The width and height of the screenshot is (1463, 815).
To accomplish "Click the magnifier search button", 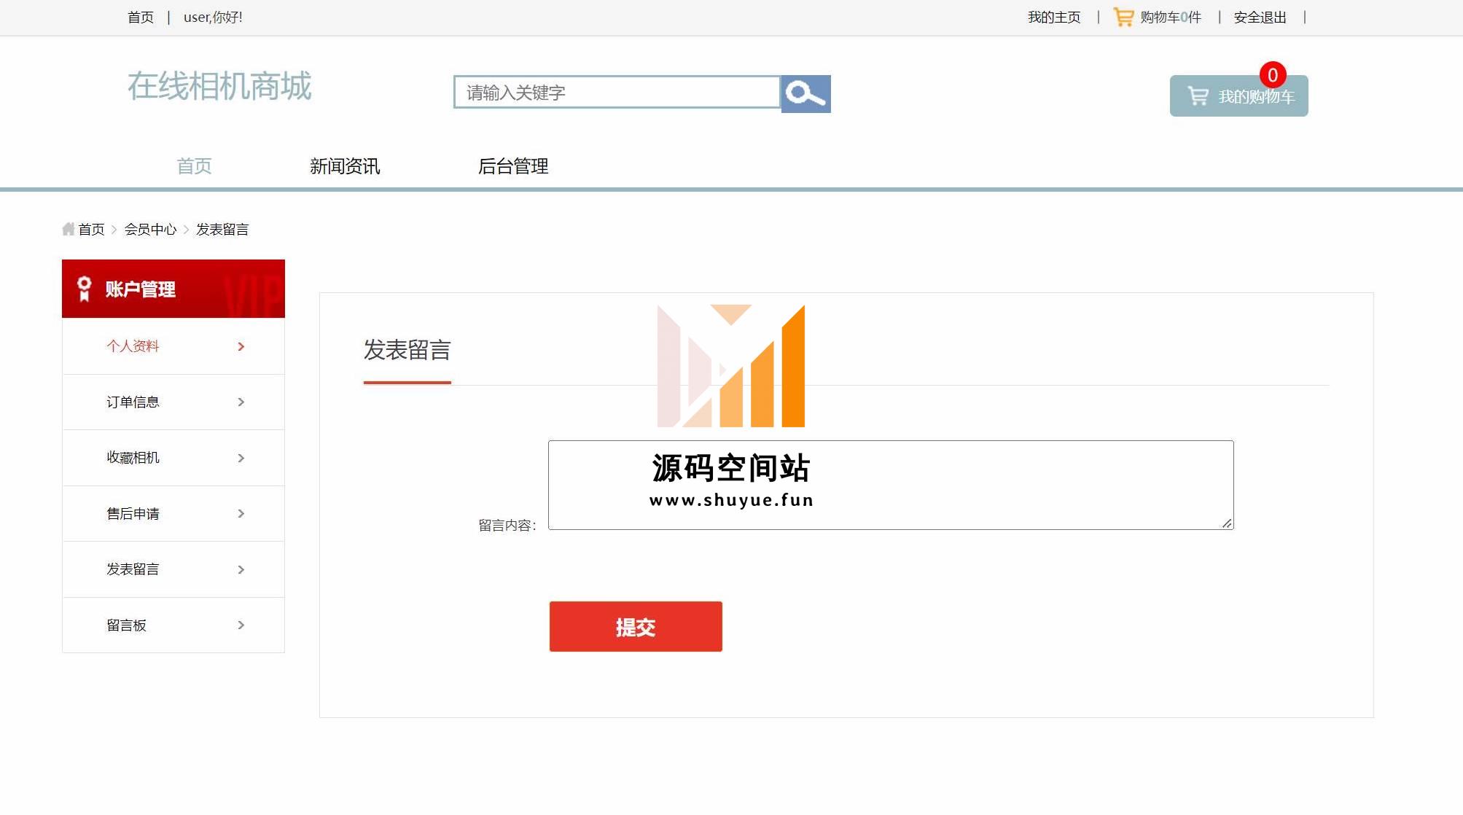I will pos(805,93).
